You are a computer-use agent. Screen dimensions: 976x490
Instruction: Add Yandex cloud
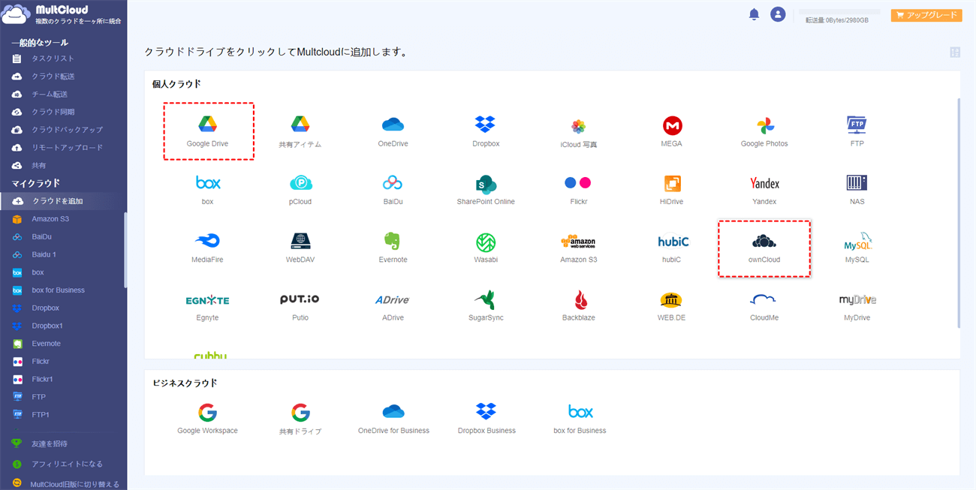764,190
